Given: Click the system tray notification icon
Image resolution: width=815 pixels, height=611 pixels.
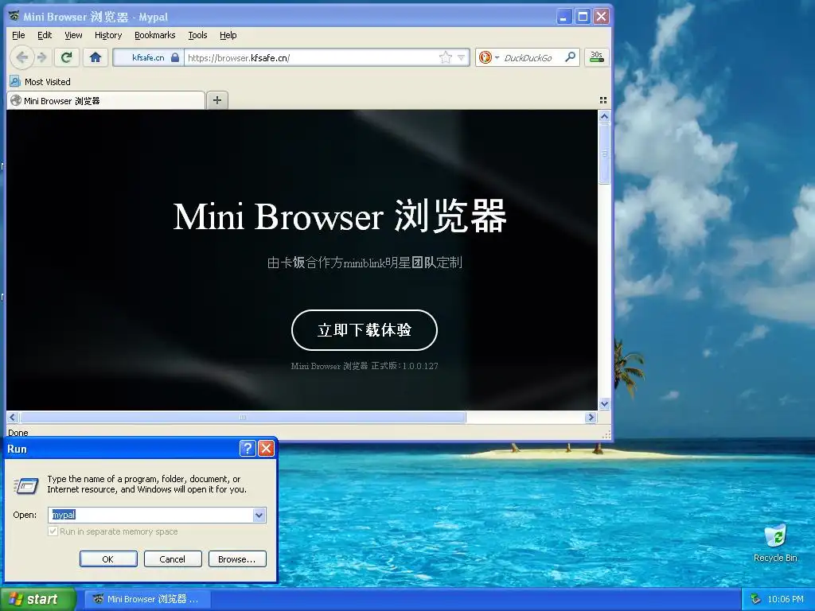Looking at the screenshot, I should click(755, 599).
